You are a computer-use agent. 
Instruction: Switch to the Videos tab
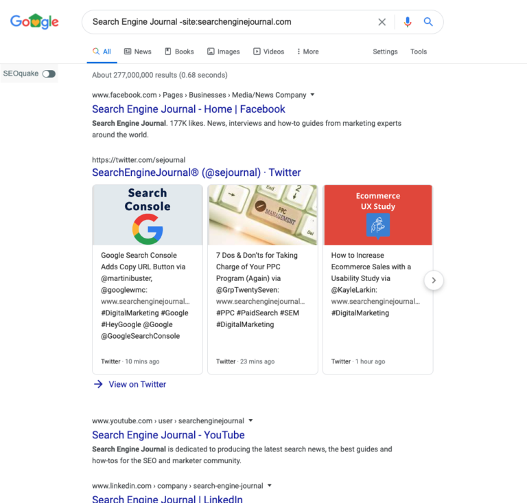point(268,52)
